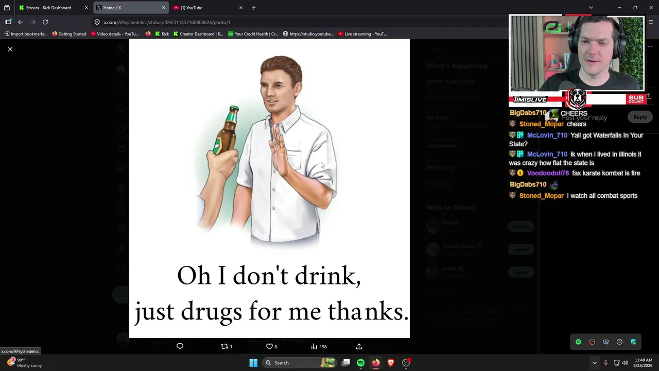
Task: Click the share upload icon under the photo
Action: 359,346
